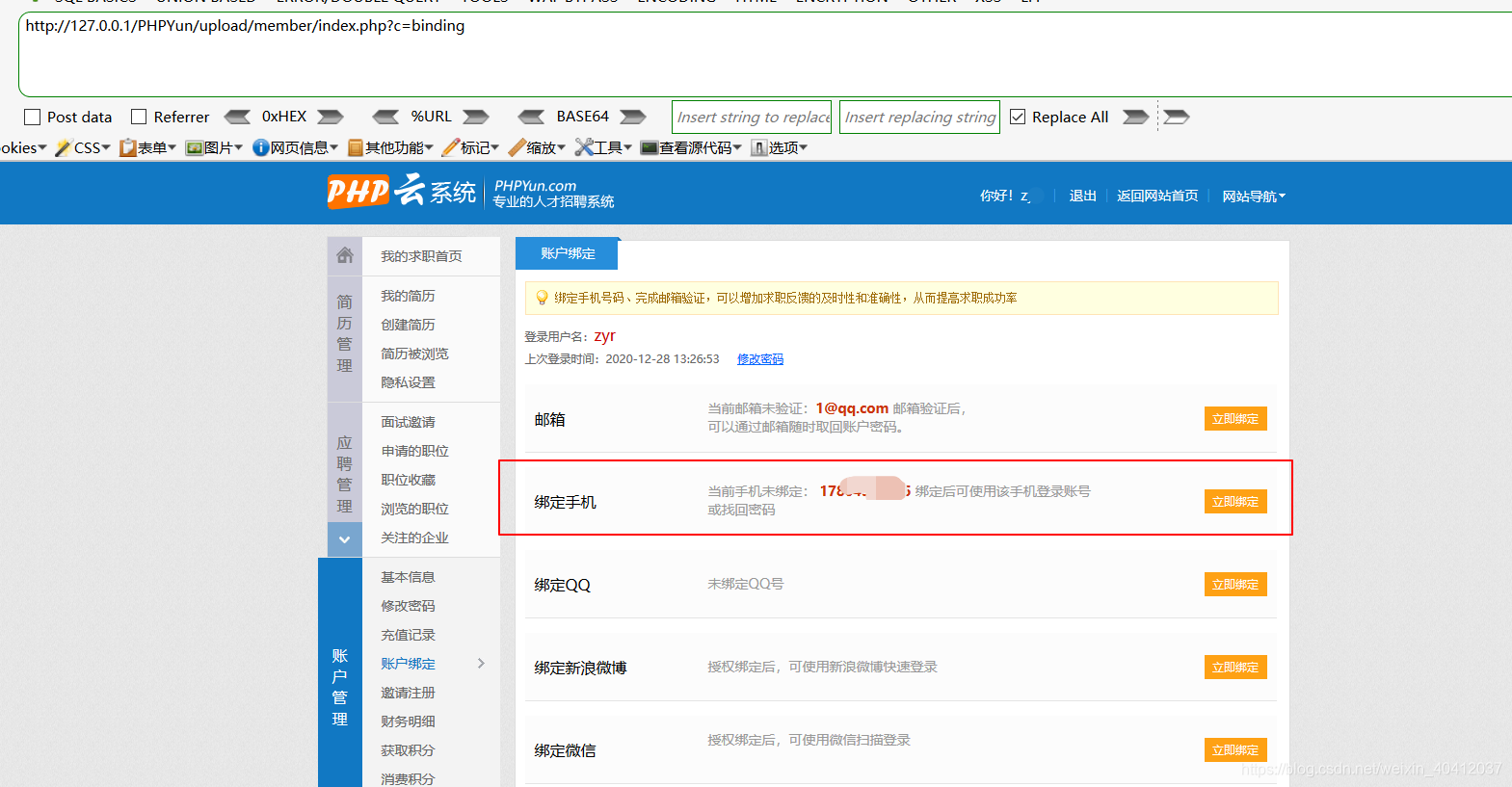Open 面试邀请 menu item
Viewport: 1512px width, 787px height.
point(408,422)
